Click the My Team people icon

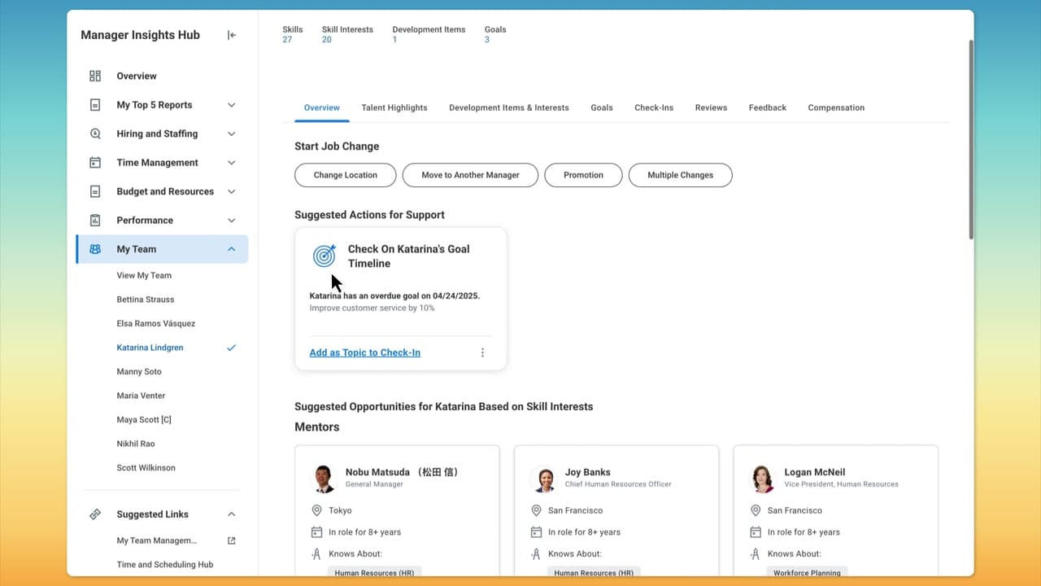[x=95, y=249]
